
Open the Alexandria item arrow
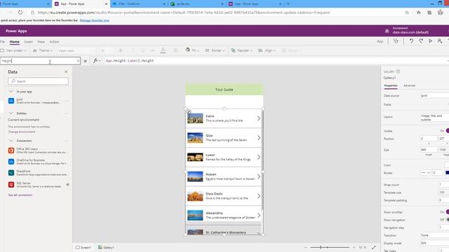[x=259, y=215]
